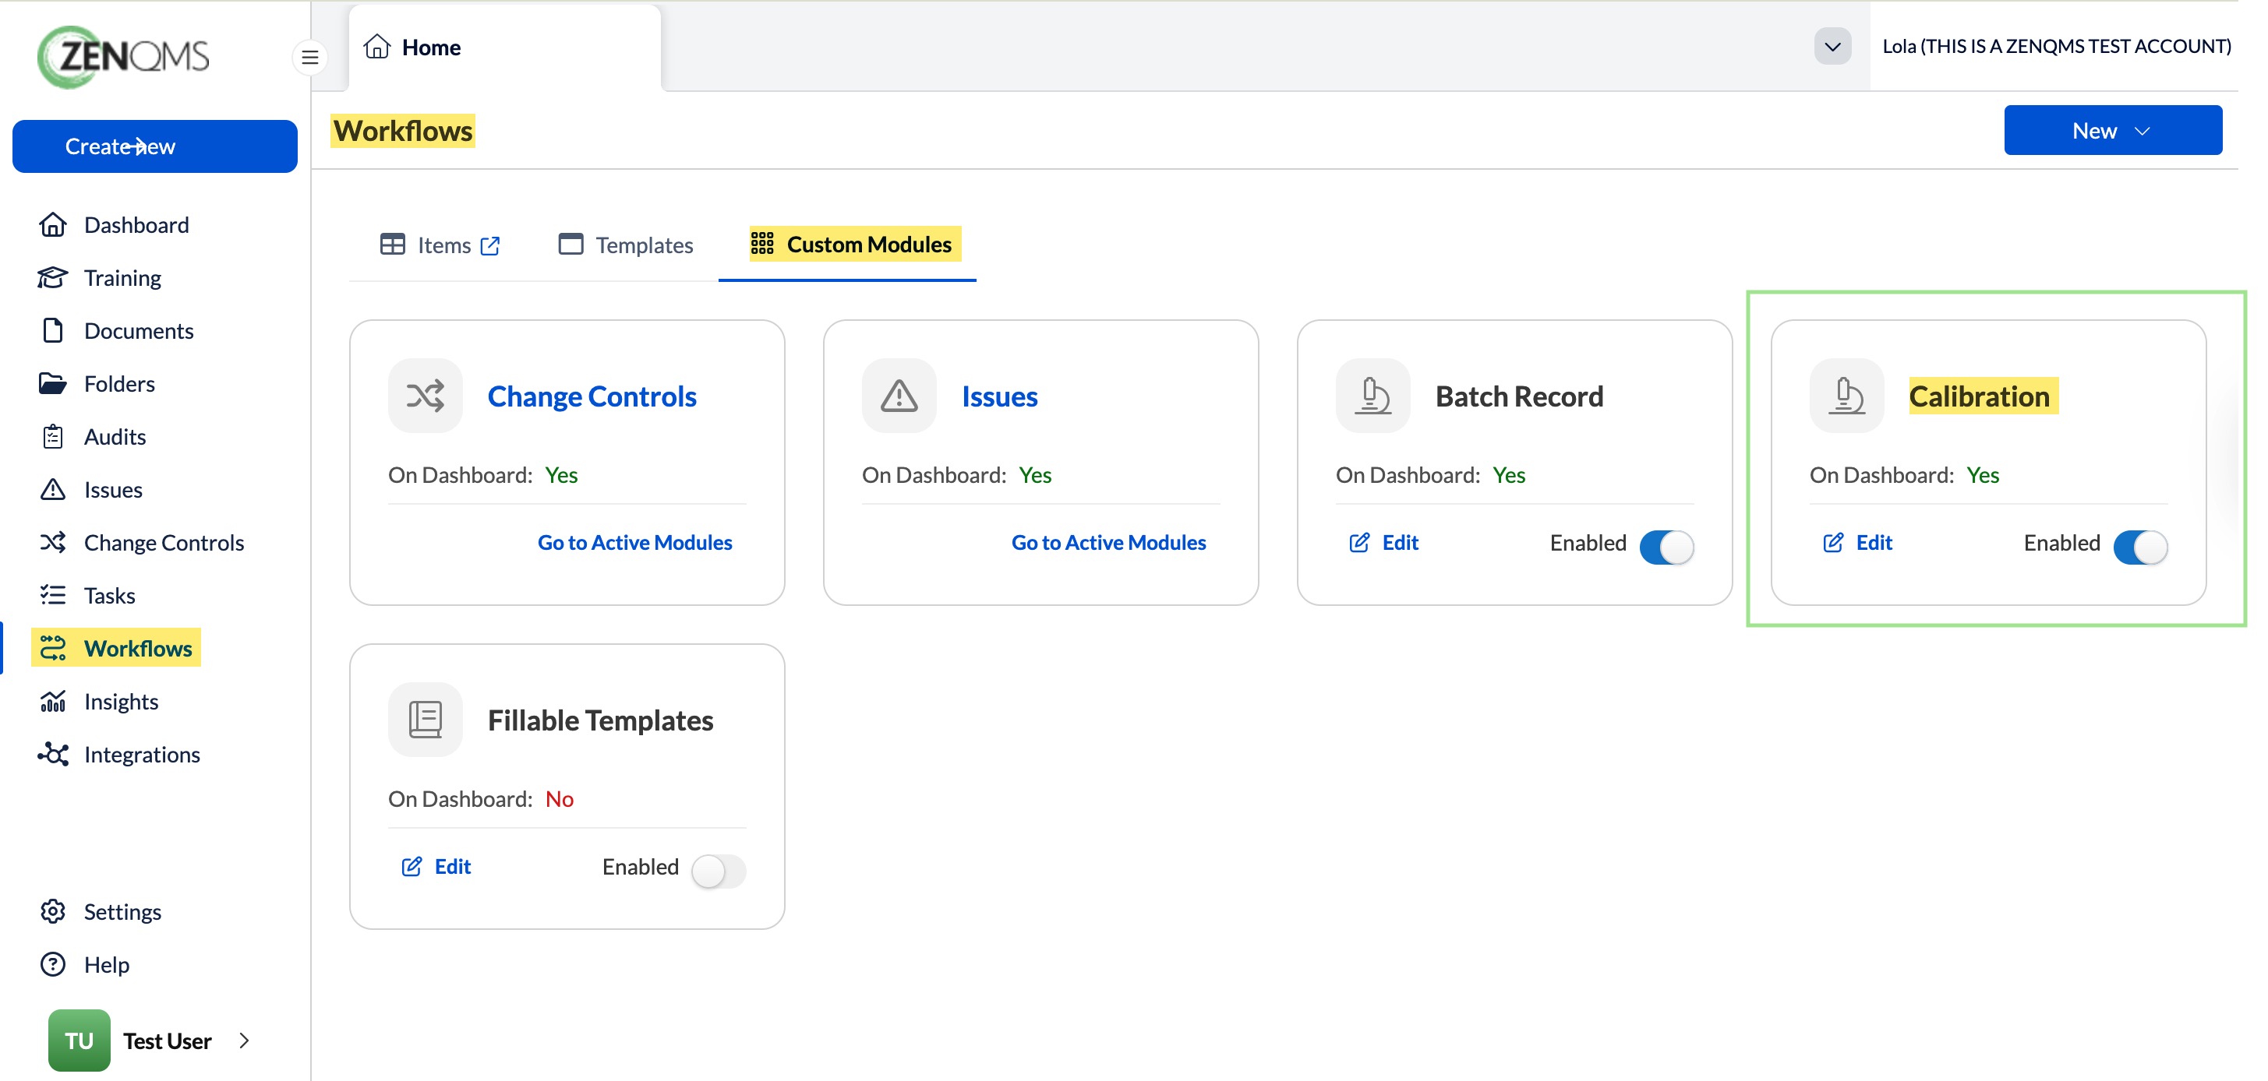2268x1081 pixels.
Task: Edit the Calibration module
Action: coord(1858,543)
